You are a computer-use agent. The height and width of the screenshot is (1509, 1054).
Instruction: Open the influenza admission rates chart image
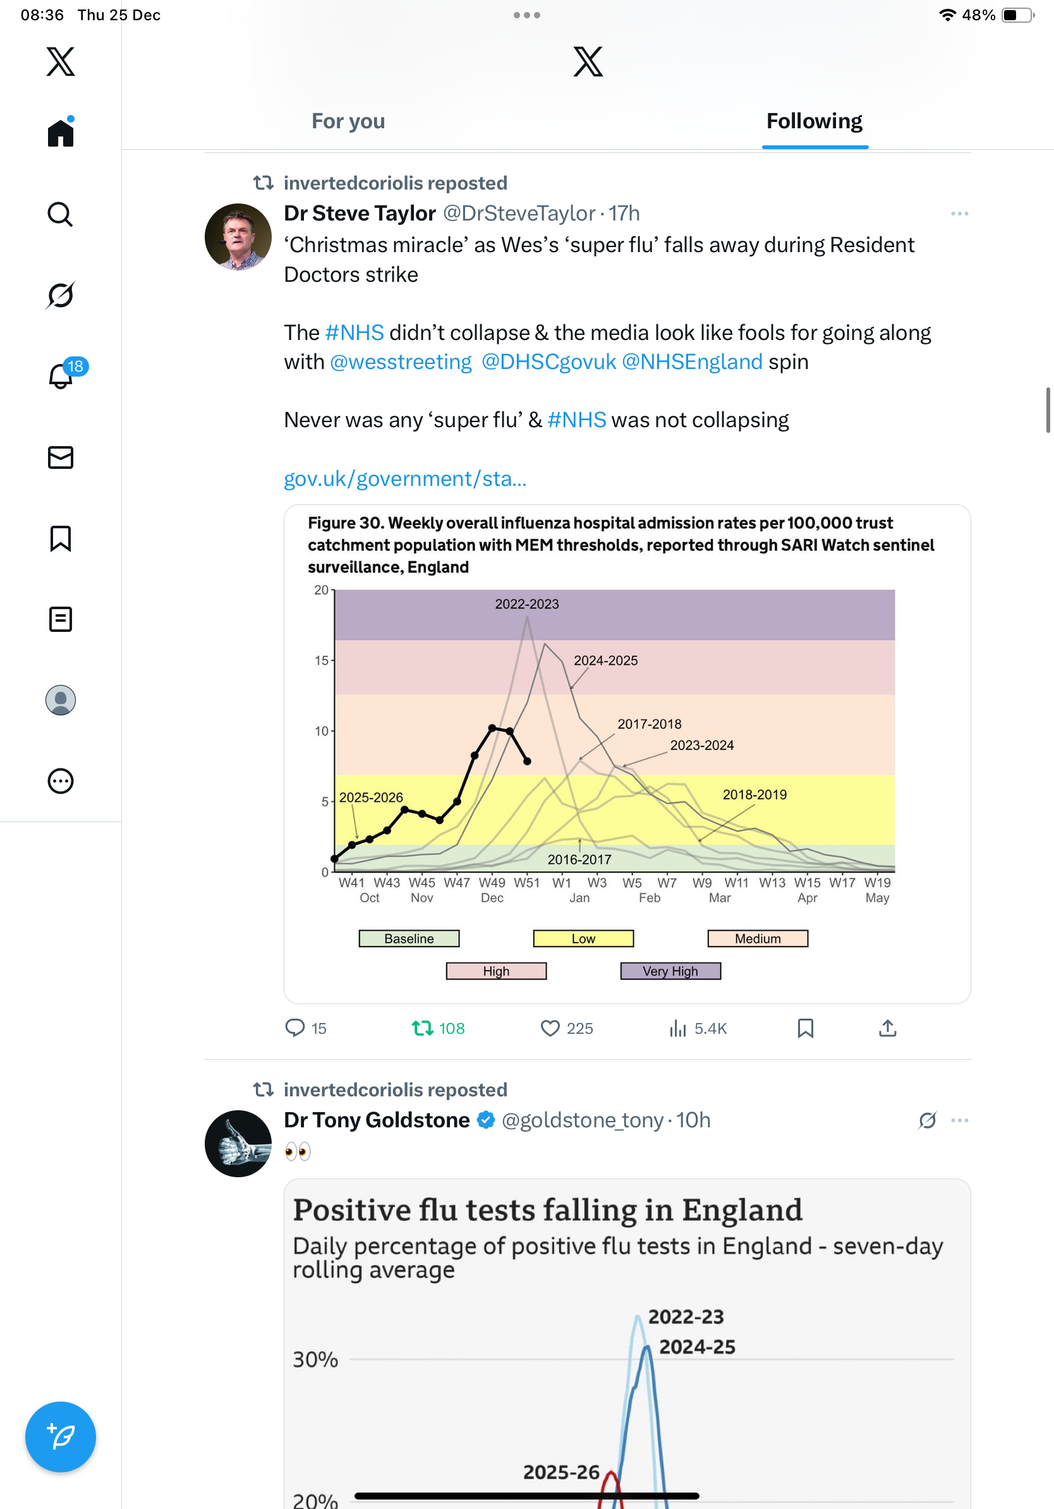coord(627,753)
